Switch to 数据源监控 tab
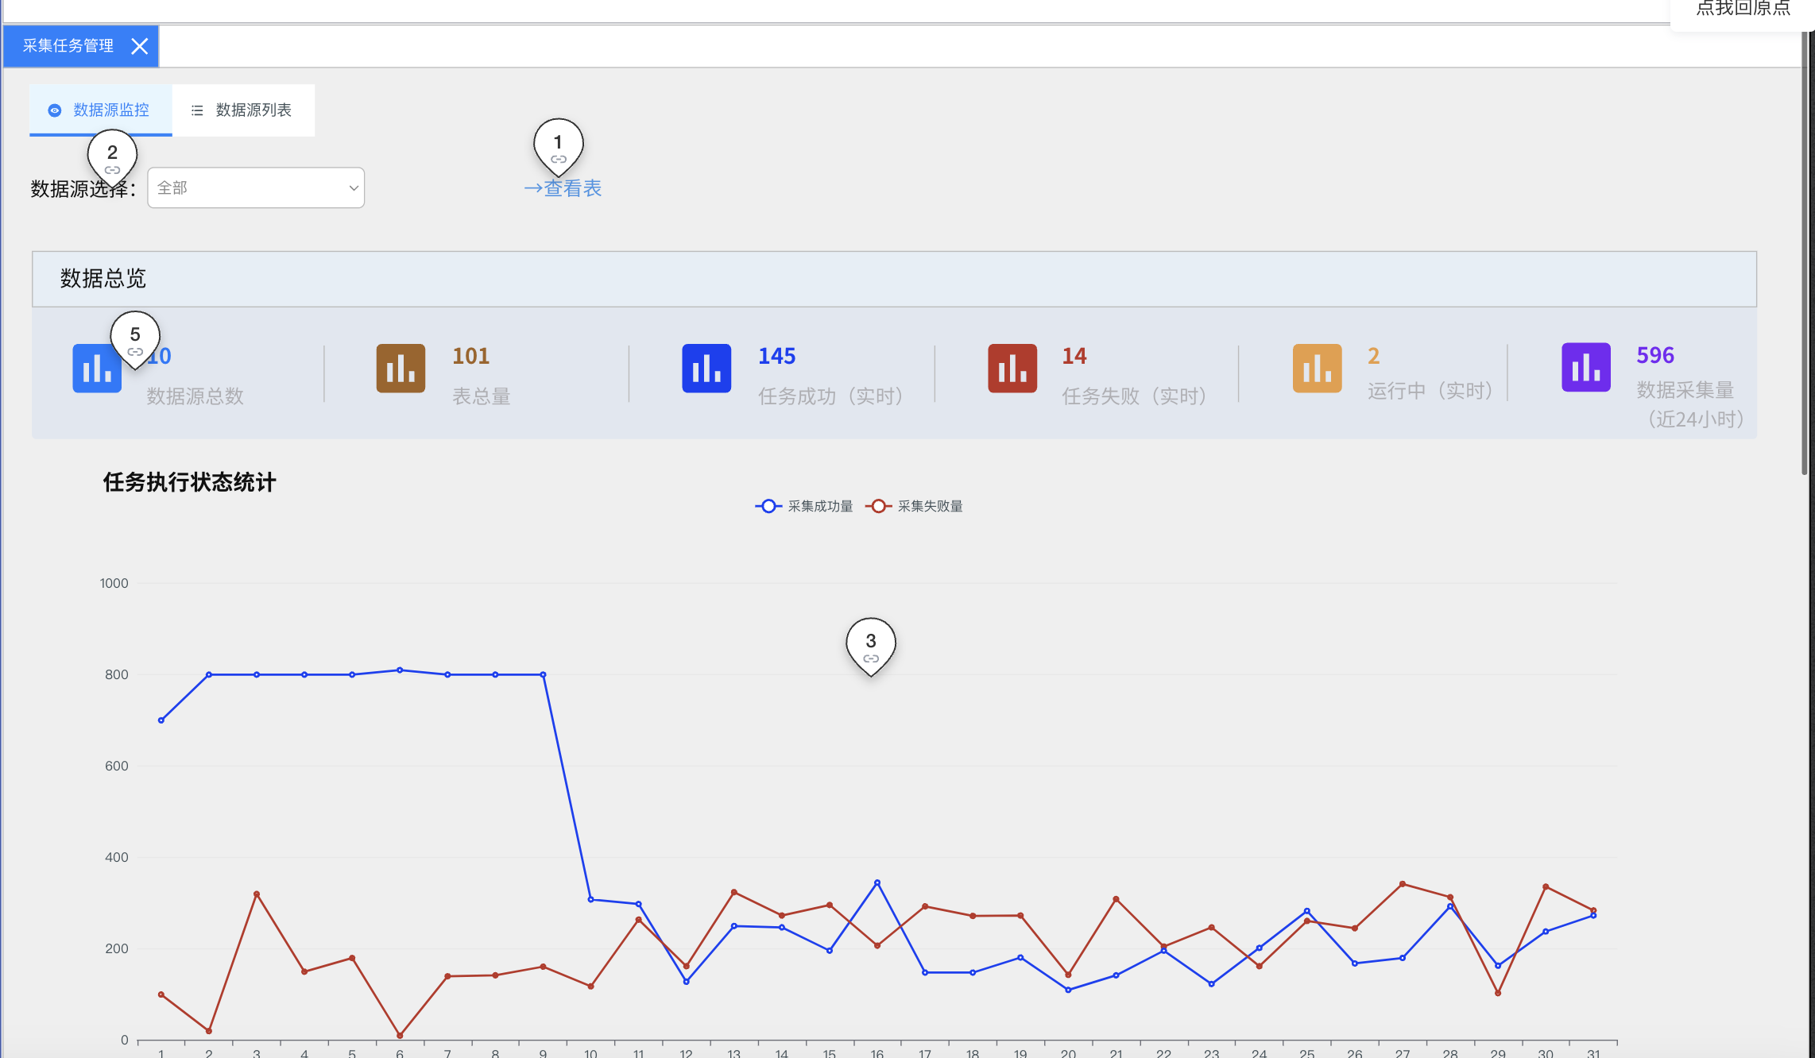1815x1058 pixels. coord(101,110)
